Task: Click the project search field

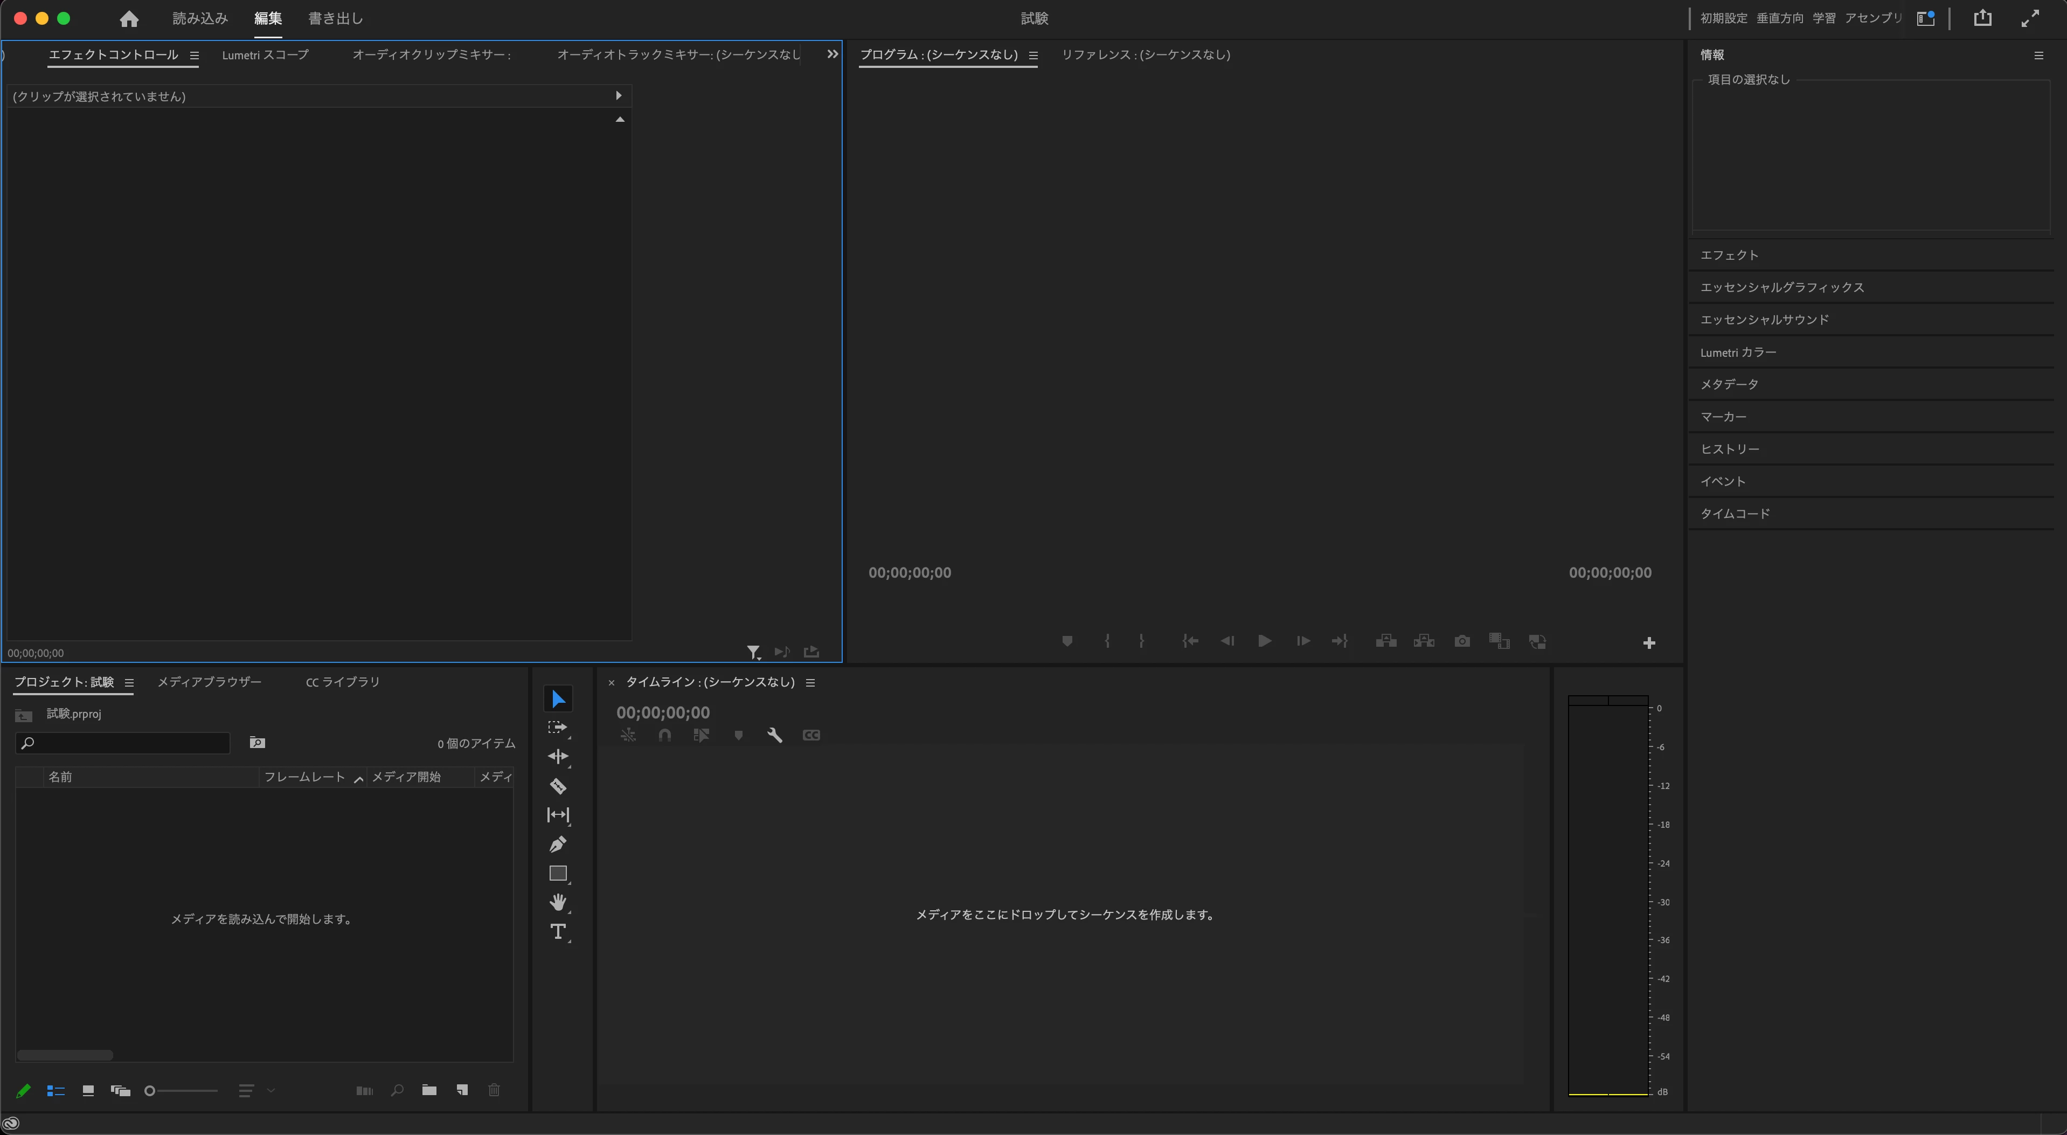Action: coord(128,743)
